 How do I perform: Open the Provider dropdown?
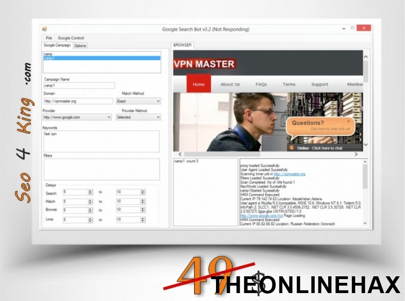coord(77,117)
